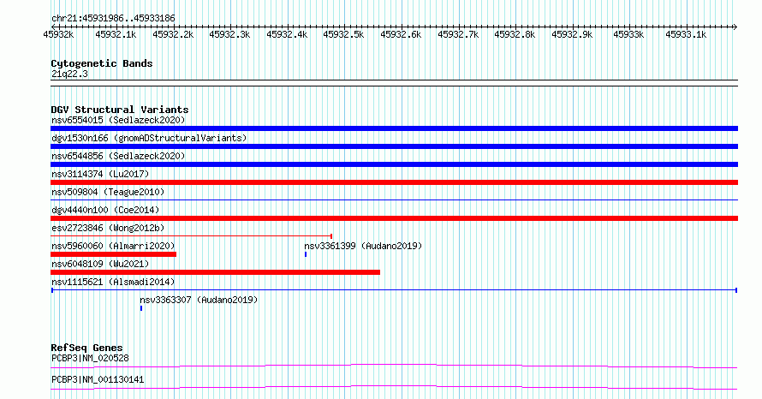This screenshot has width=762, height=399.
Task: Click thin red line of esv2723846
Action: [x=192, y=236]
